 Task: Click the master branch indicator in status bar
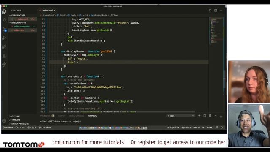click(8, 128)
